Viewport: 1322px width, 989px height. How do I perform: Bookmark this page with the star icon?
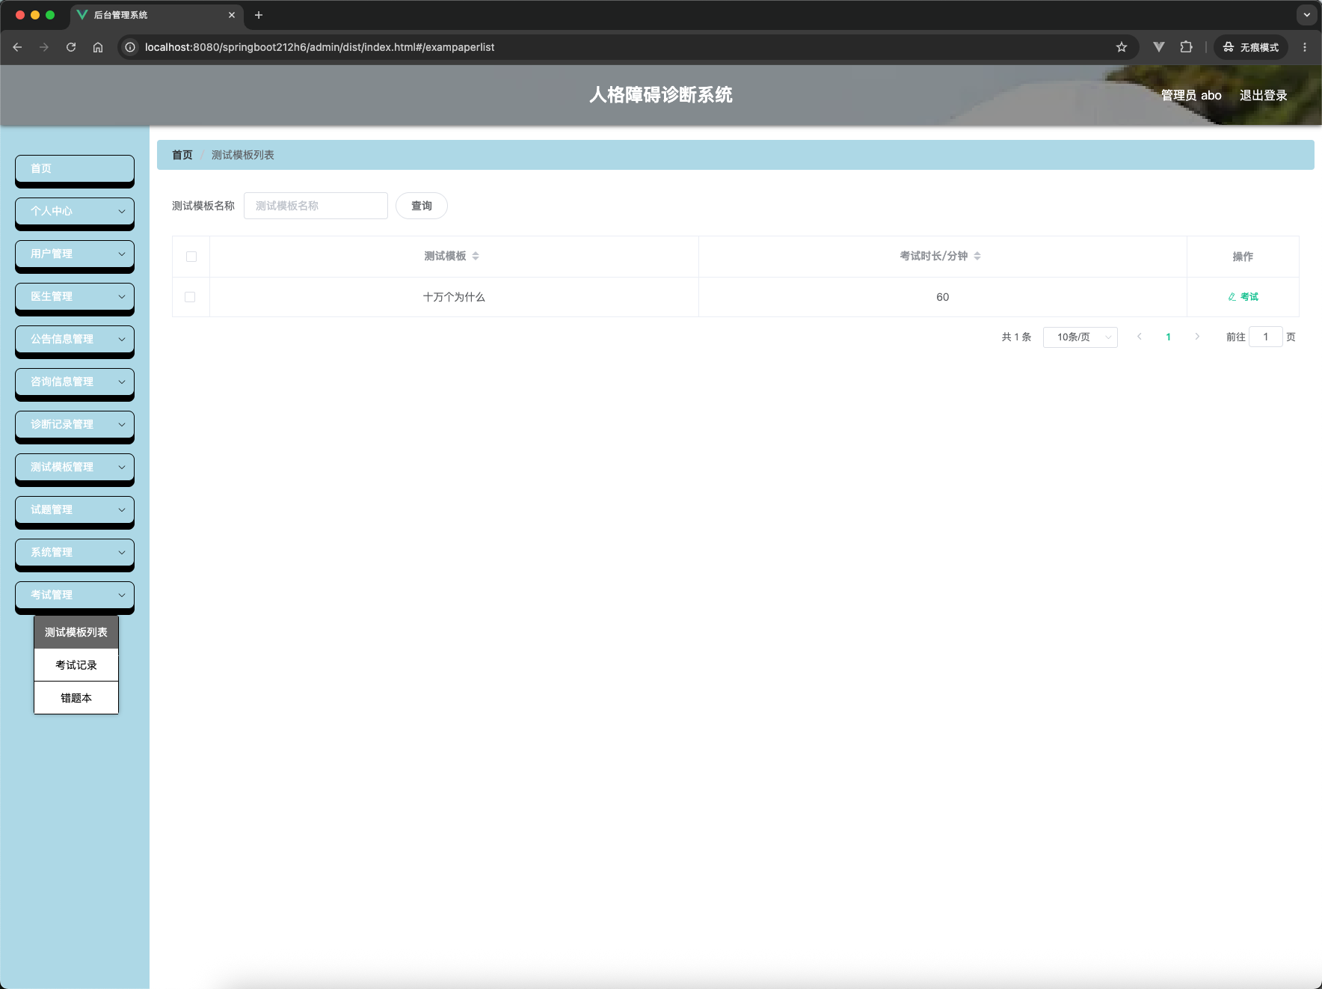click(1122, 47)
